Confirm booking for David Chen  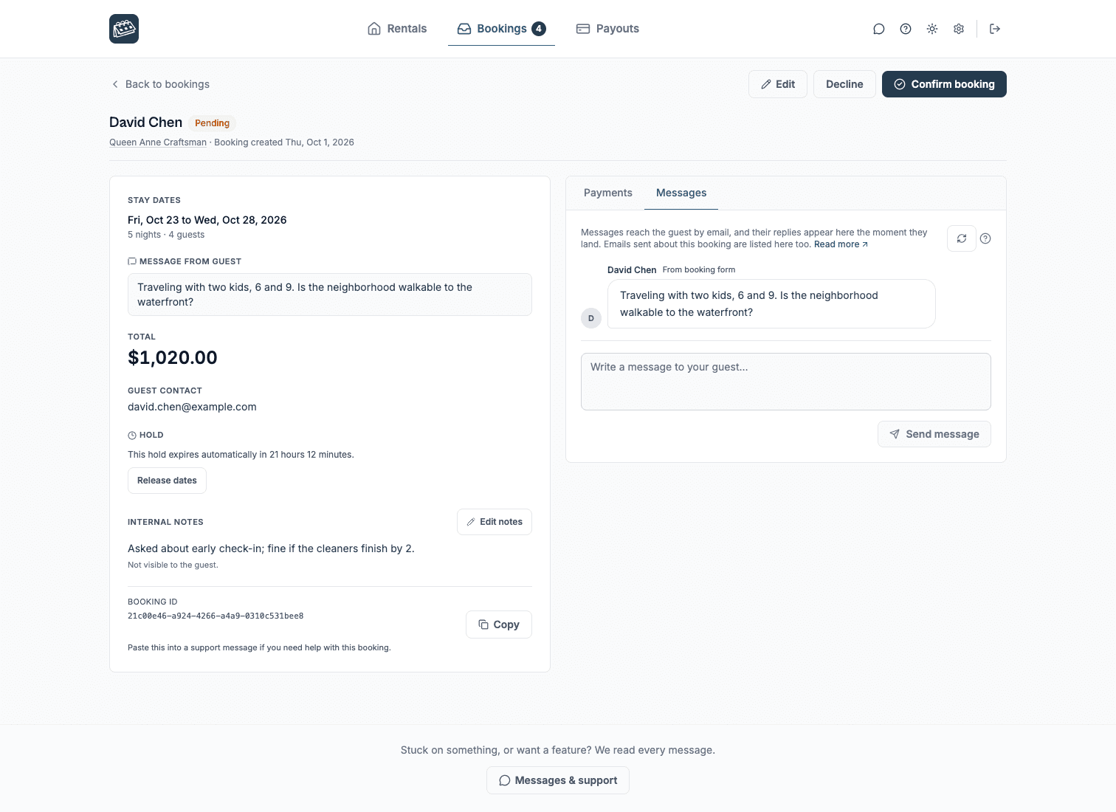tap(944, 84)
